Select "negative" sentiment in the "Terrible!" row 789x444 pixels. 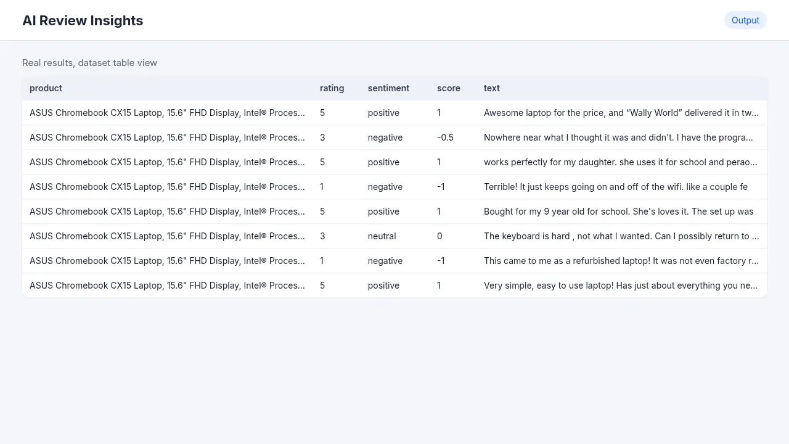click(x=385, y=187)
